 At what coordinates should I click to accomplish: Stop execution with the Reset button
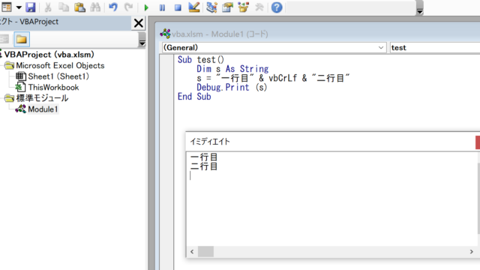pos(178,7)
